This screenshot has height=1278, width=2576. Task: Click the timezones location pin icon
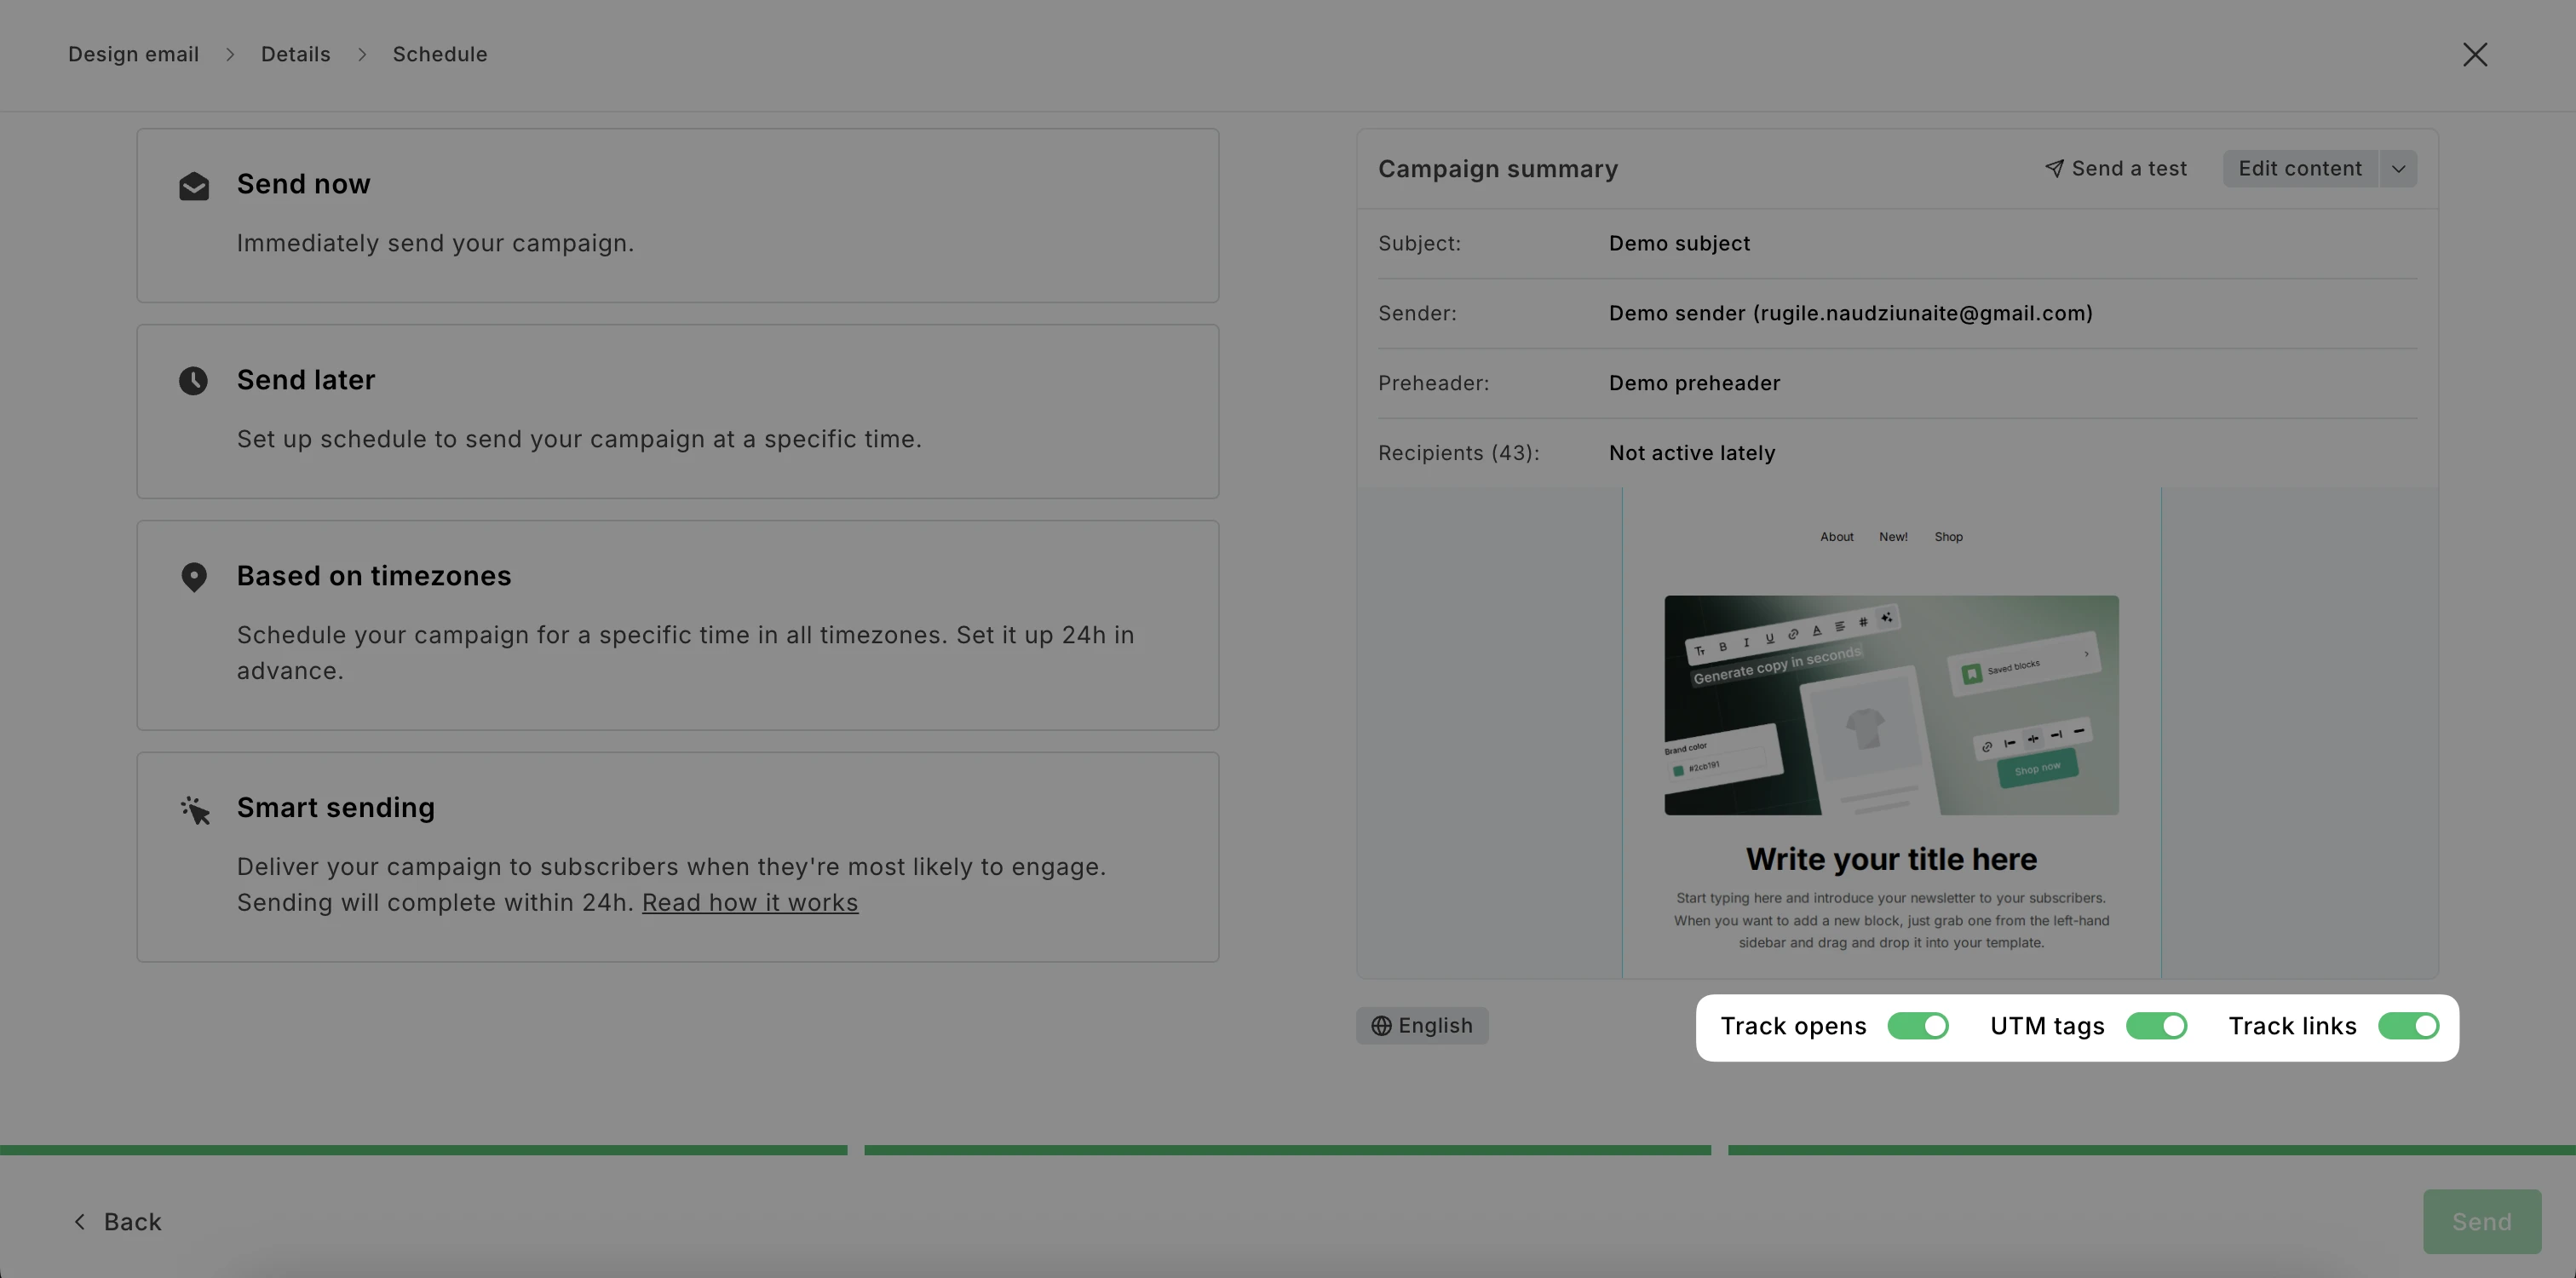(x=194, y=577)
